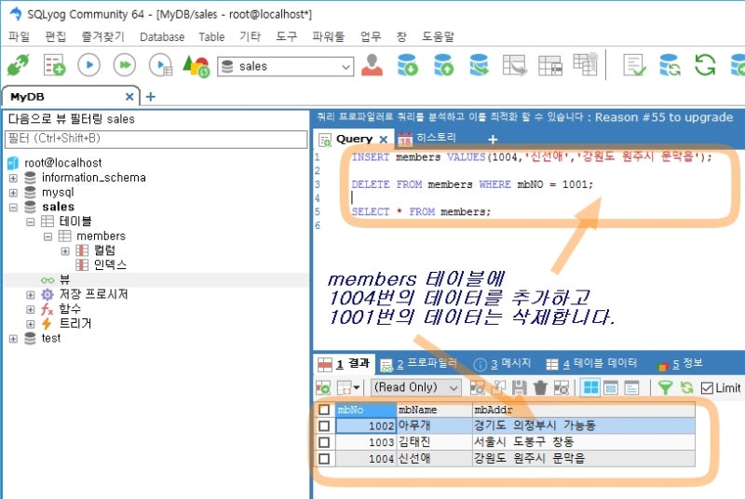Switch to the 2 프로파일러 tab

pos(418,364)
